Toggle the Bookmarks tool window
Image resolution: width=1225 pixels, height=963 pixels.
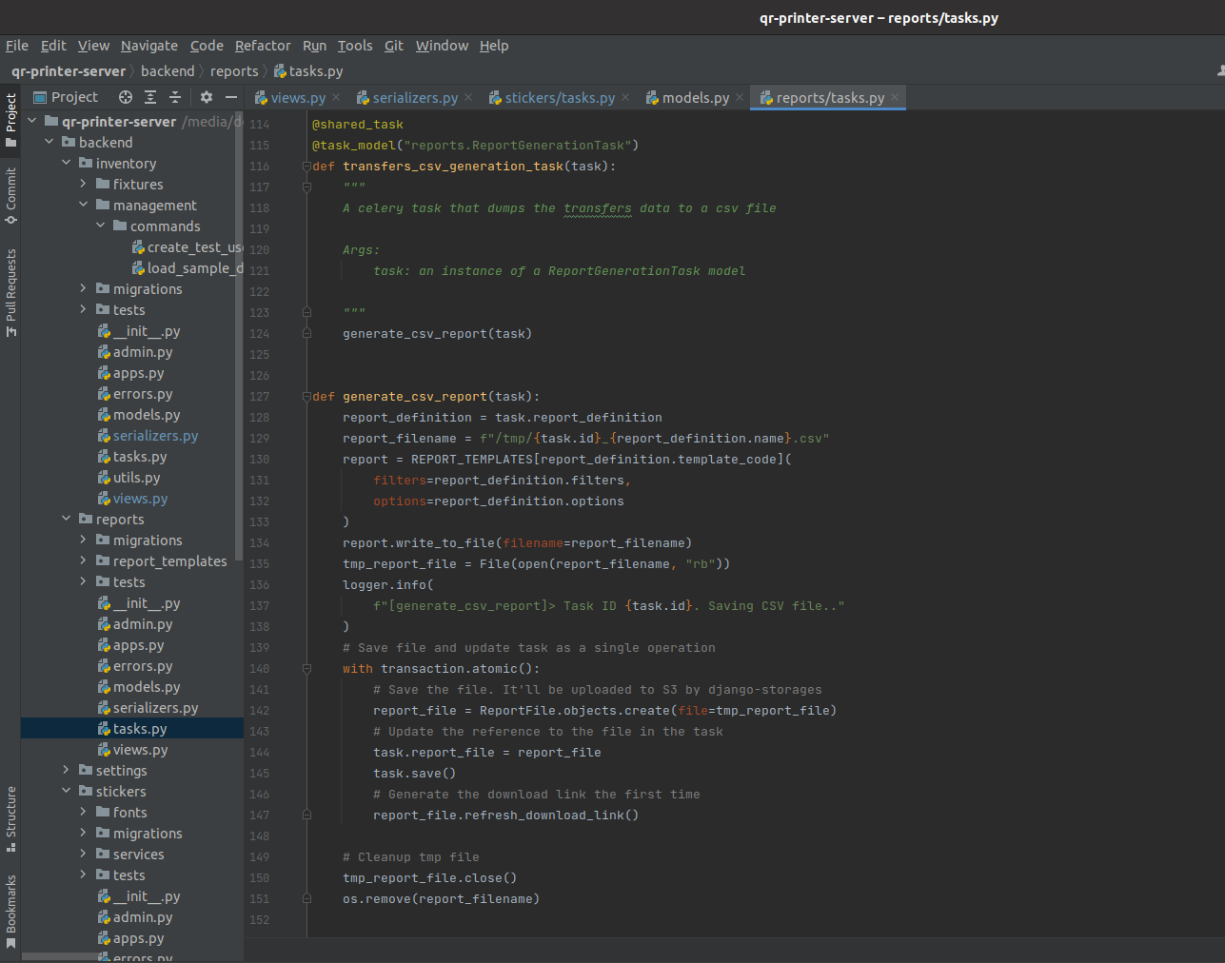10,911
